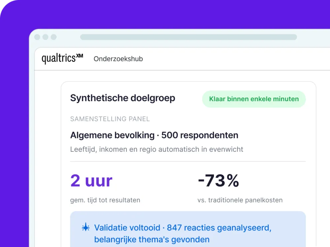Select 'Algemene bevolking · 500 respondenten' text
Screen dimensions: 330x247
pyautogui.click(x=154, y=135)
